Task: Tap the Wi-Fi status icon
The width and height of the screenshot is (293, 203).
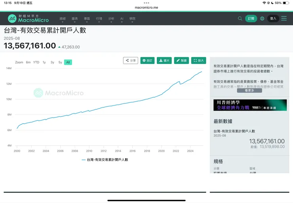Action: point(264,3)
